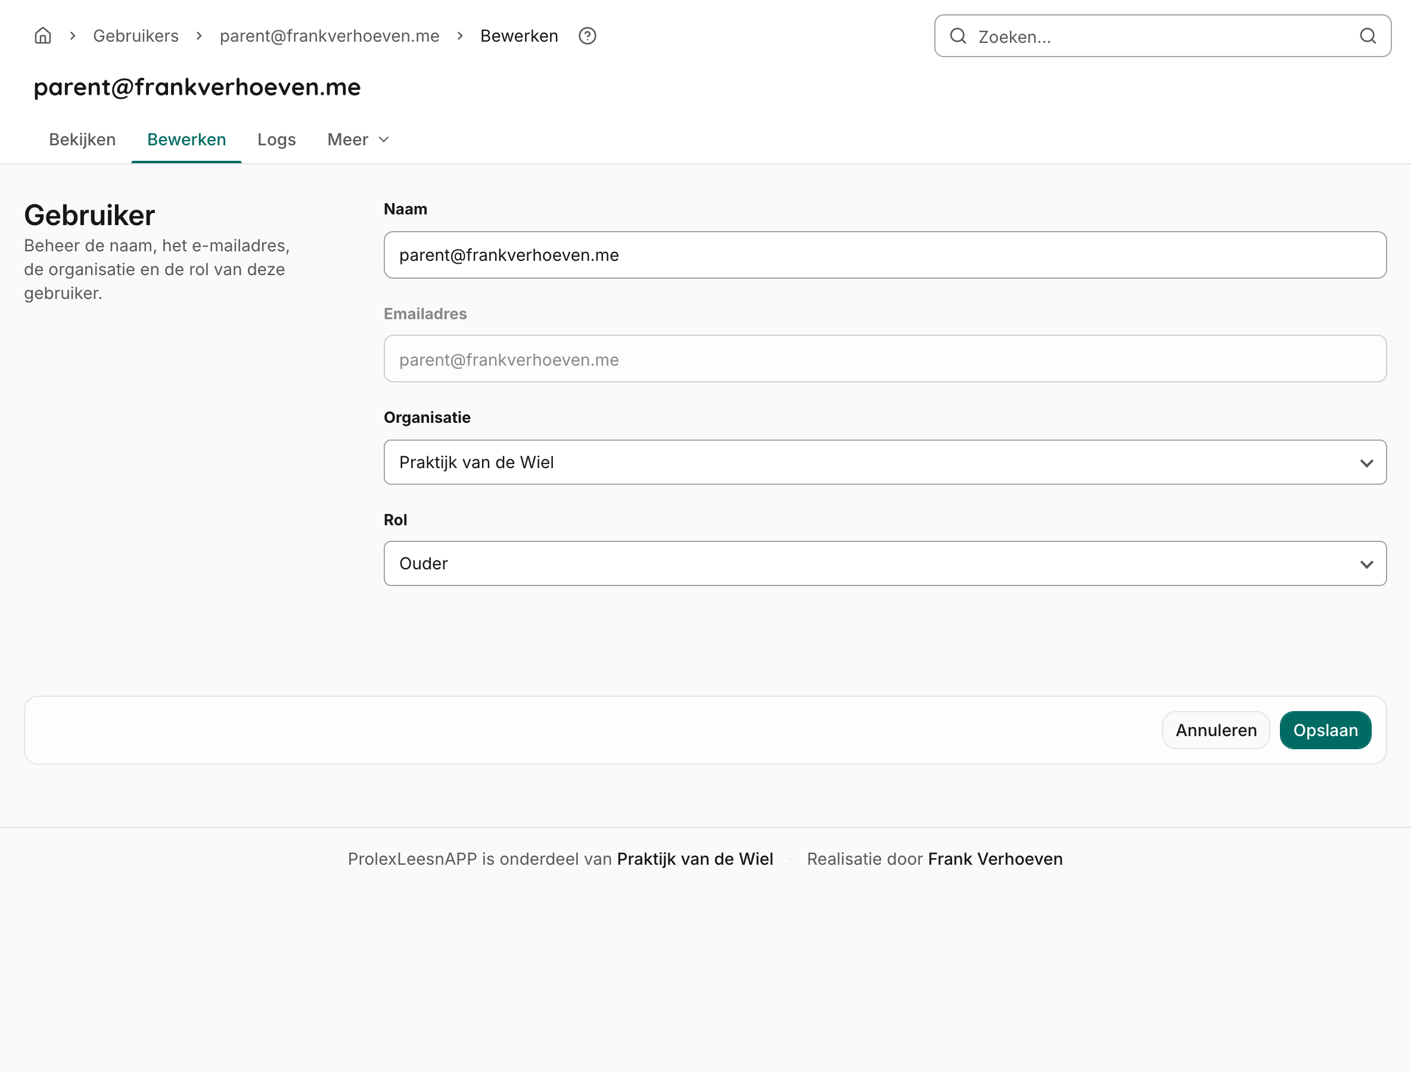
Task: Submit search with right magnifier icon
Action: pyautogui.click(x=1368, y=36)
